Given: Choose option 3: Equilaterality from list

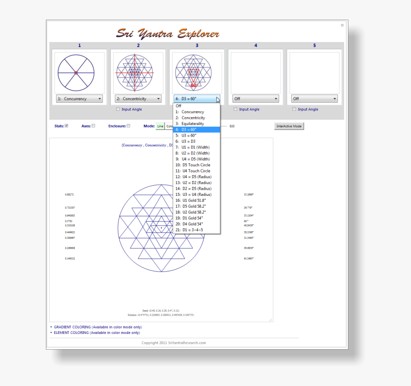Looking at the screenshot, I should [196, 124].
